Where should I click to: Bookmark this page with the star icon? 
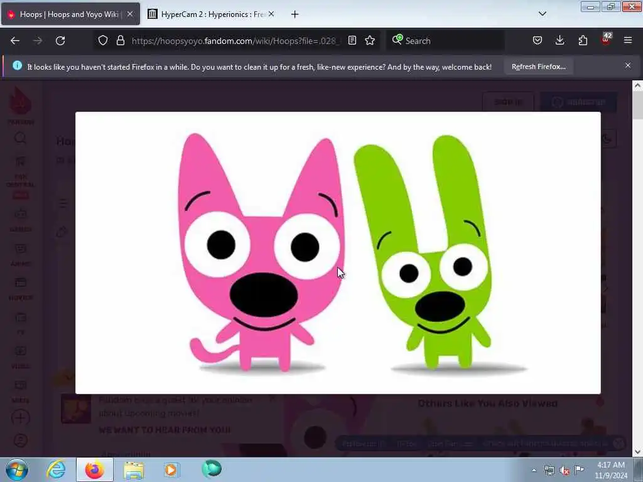(x=370, y=40)
